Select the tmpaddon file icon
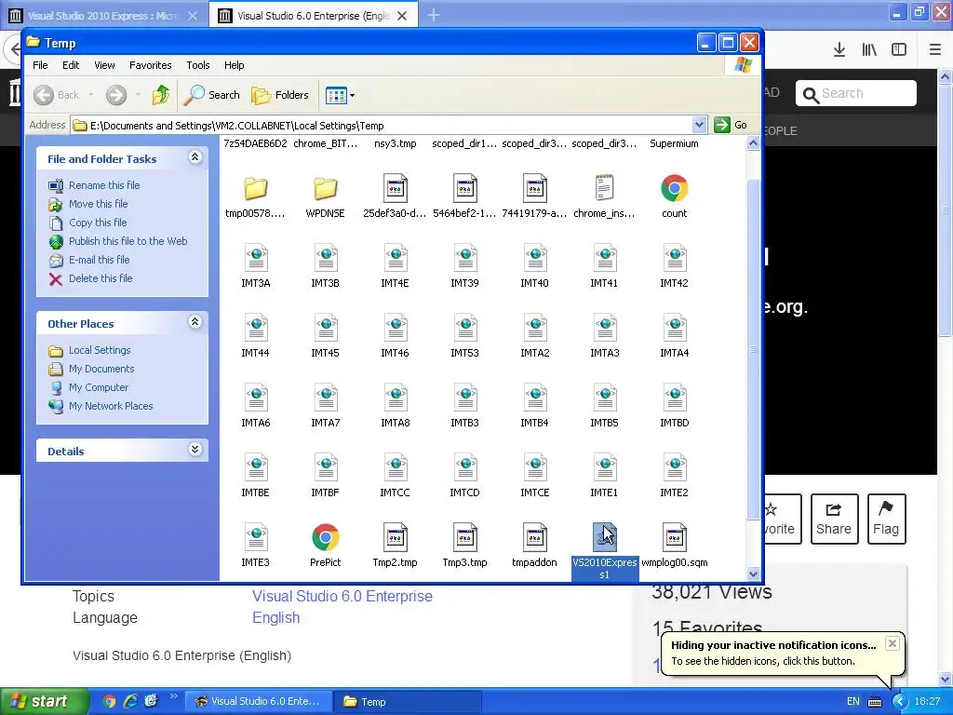 535,537
